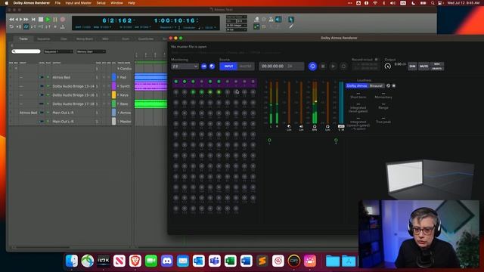Click the undo arrow icon below transport
This screenshot has width=484, height=272.
pos(11,27)
